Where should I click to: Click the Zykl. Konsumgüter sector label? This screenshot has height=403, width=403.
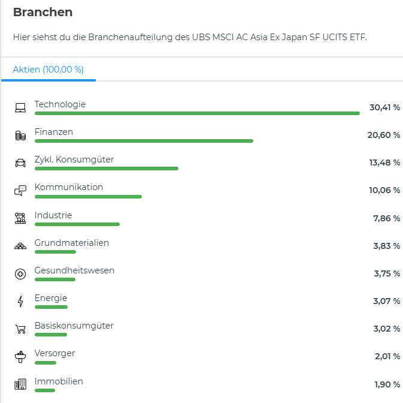74,160
